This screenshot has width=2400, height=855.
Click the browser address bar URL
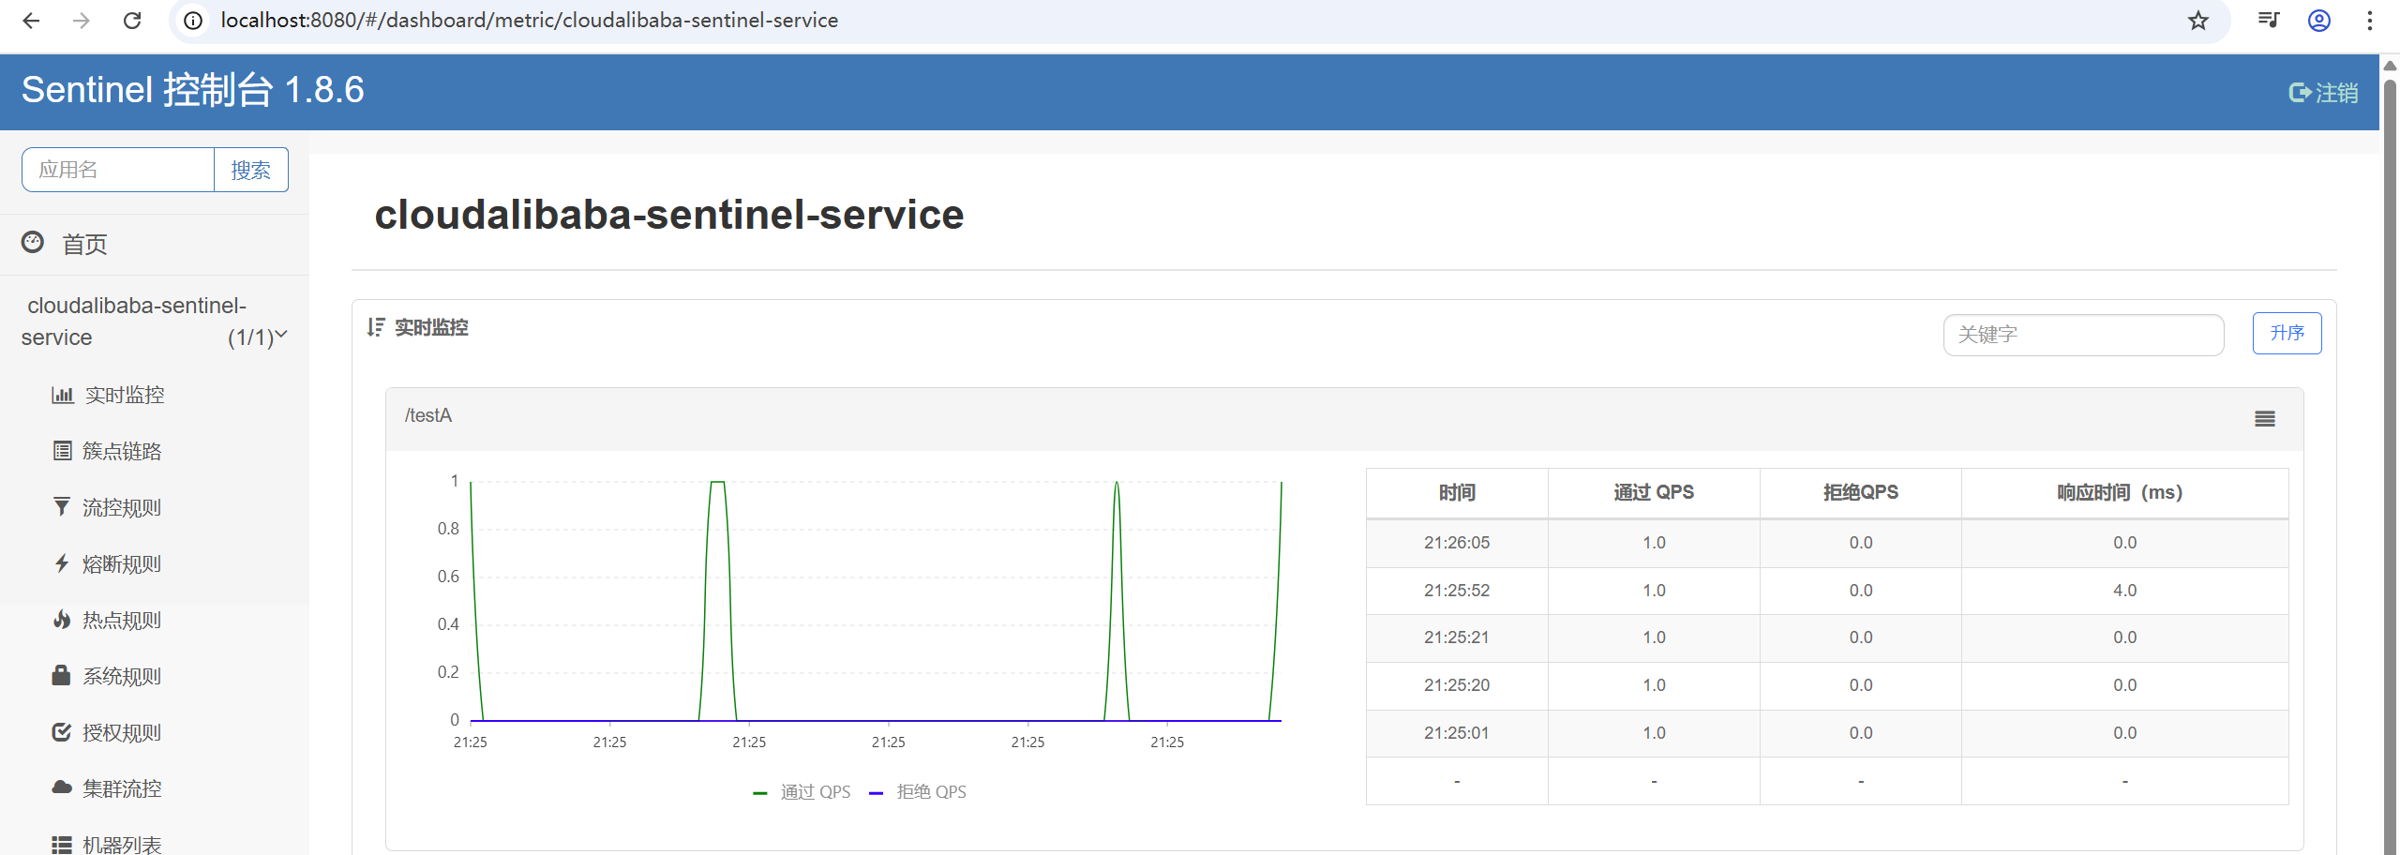coord(530,21)
